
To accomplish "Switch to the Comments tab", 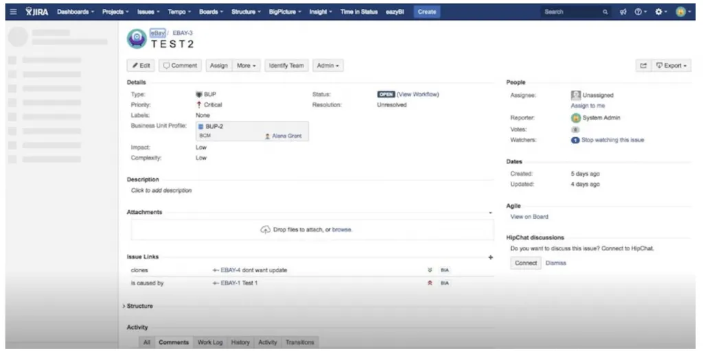I will [174, 342].
